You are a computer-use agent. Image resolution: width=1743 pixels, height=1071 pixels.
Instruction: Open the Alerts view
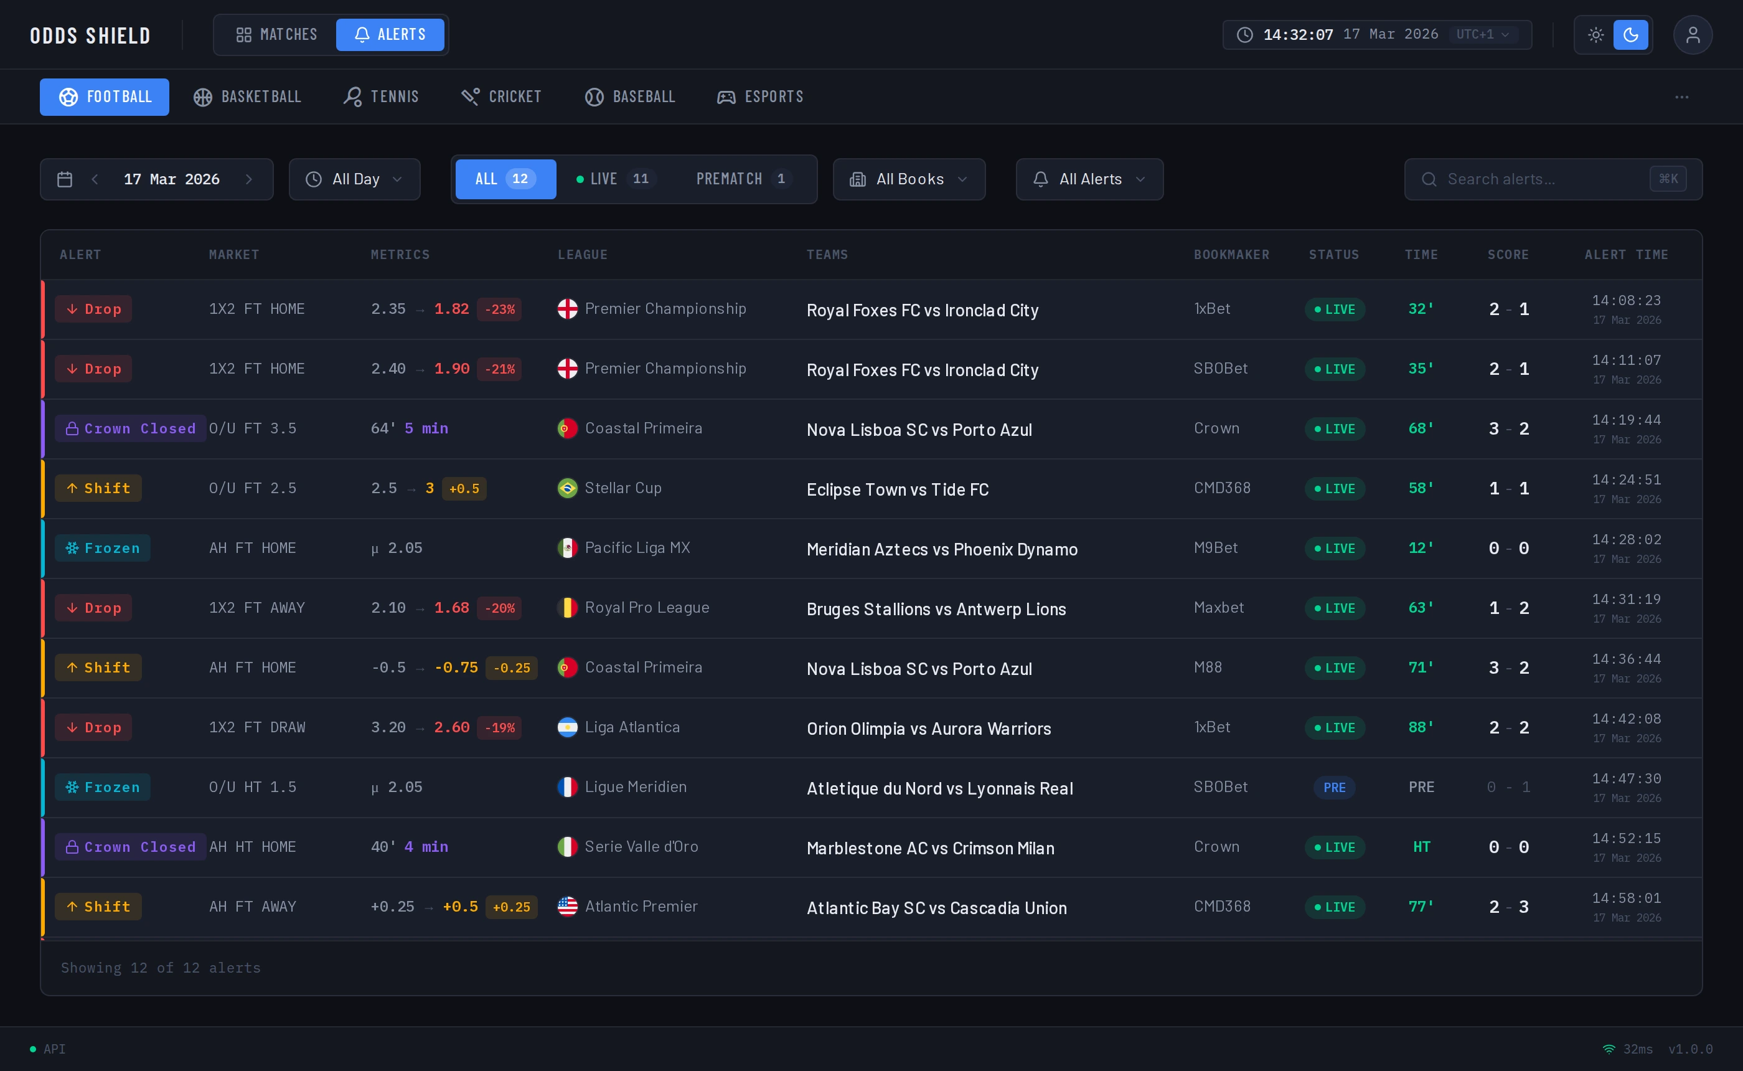tap(390, 35)
